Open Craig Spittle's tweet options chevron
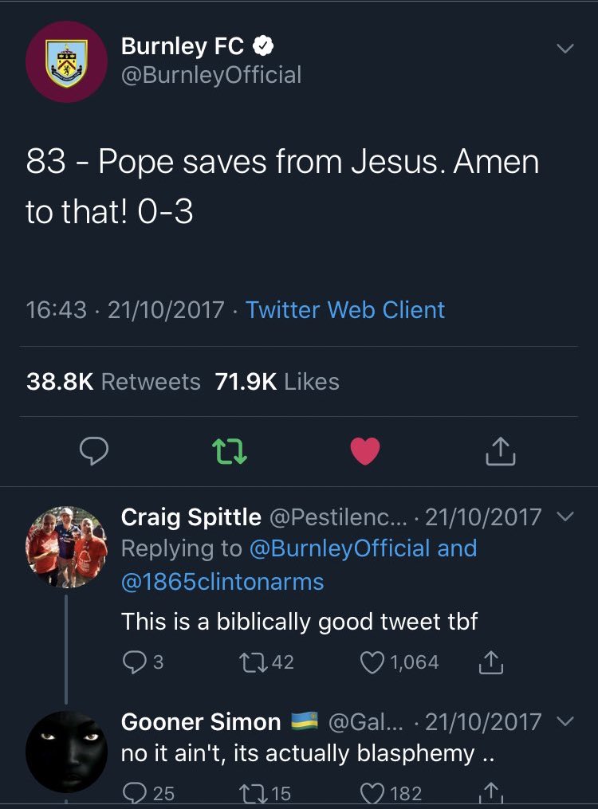 click(564, 516)
